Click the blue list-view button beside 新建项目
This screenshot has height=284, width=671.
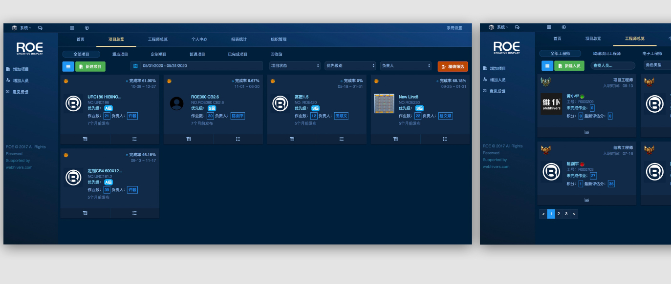[68, 66]
